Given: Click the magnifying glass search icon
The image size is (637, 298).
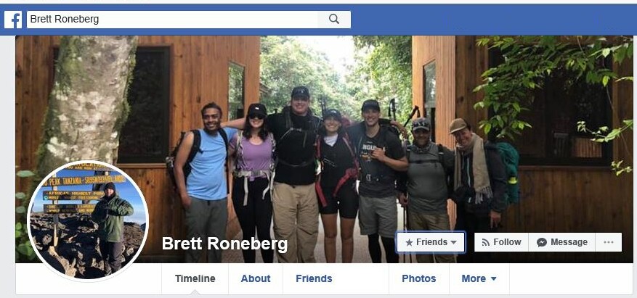Looking at the screenshot, I should click(x=334, y=19).
